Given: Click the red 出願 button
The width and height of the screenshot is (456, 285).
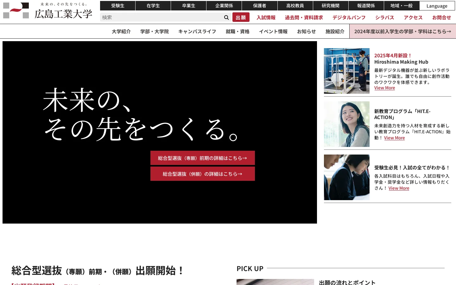Looking at the screenshot, I should pos(241,17).
